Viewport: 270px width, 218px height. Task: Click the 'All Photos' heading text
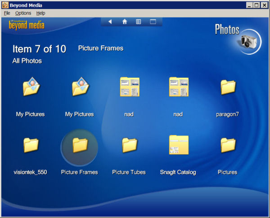(x=27, y=61)
